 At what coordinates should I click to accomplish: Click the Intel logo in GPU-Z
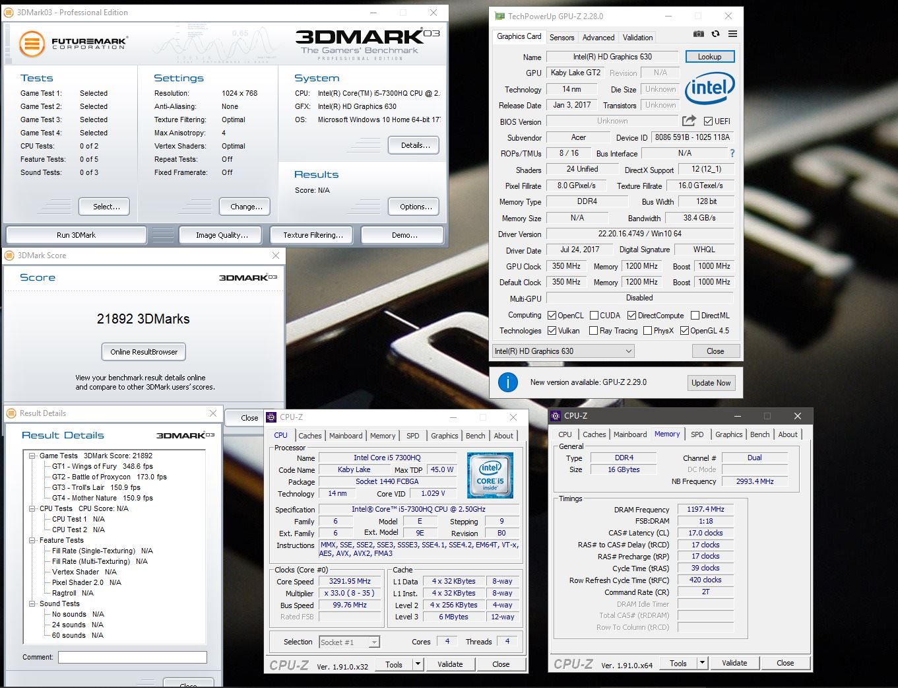pos(710,89)
